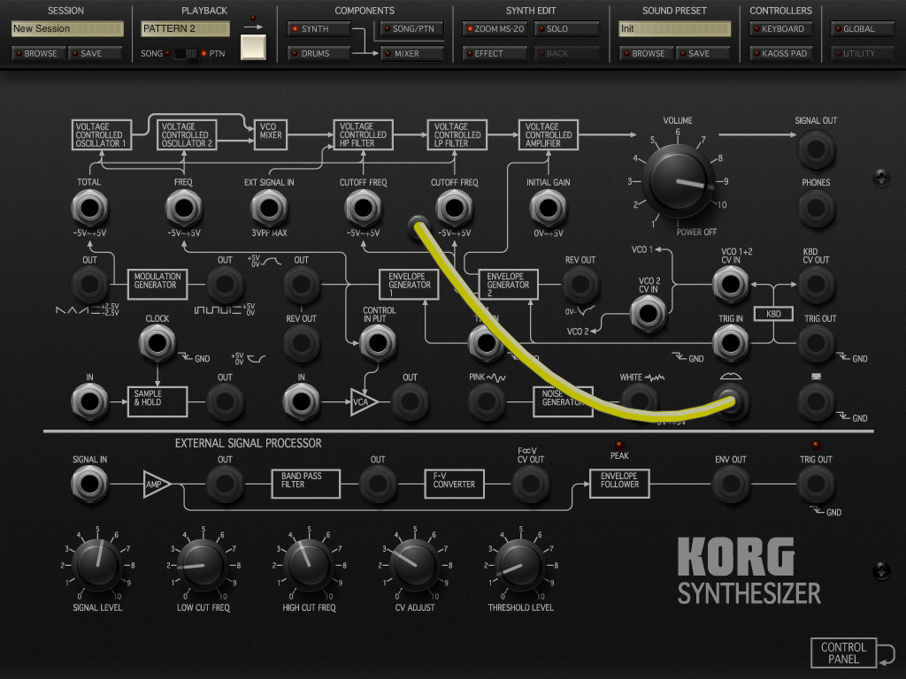Click the WHITE noise jack
Viewport: 906px width, 679px height.
pyautogui.click(x=640, y=400)
